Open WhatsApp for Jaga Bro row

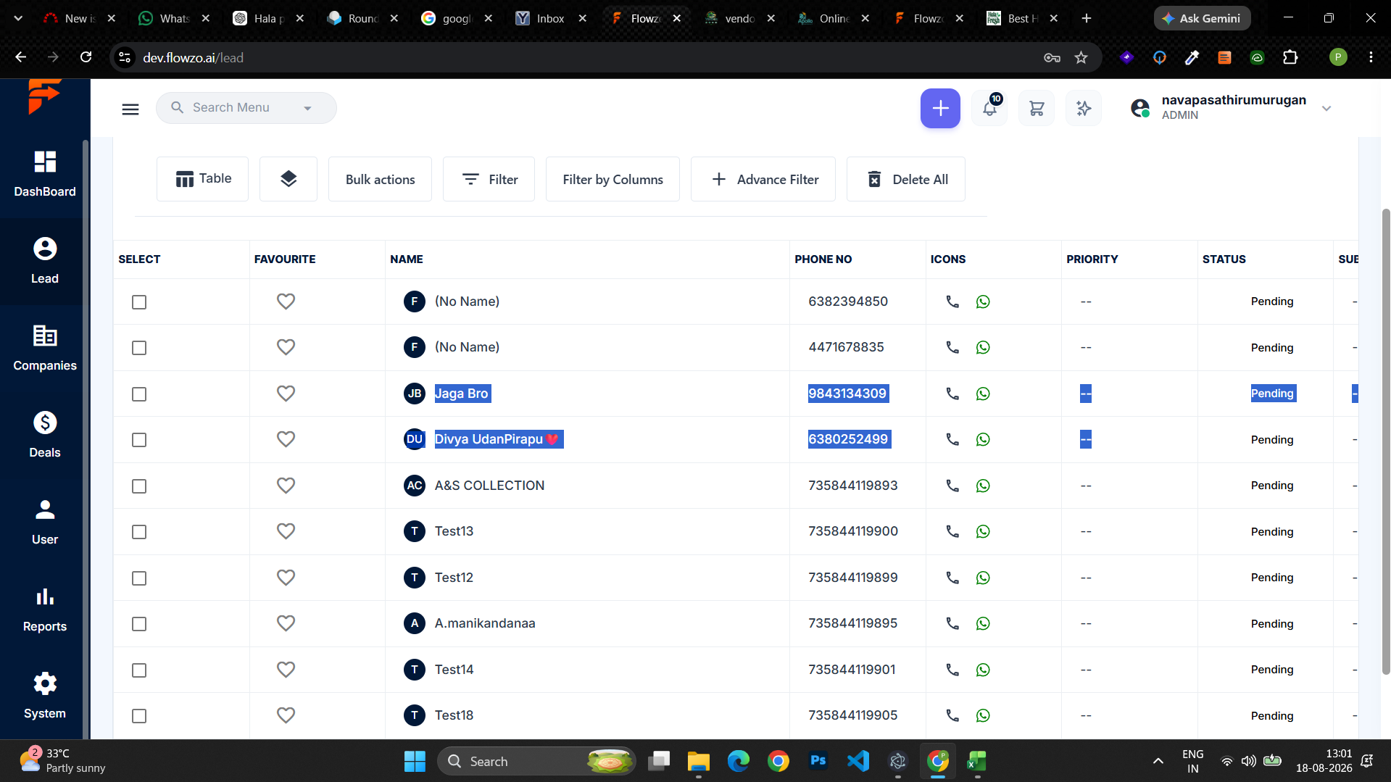point(983,394)
